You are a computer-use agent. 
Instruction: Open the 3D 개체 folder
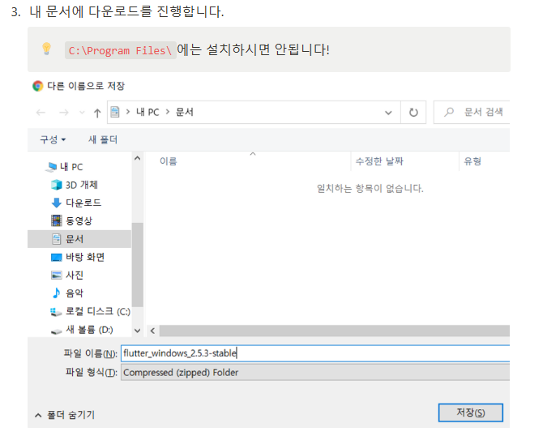(81, 185)
